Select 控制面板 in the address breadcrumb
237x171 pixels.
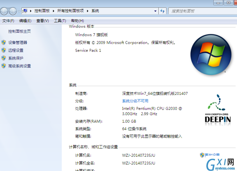[42, 11]
